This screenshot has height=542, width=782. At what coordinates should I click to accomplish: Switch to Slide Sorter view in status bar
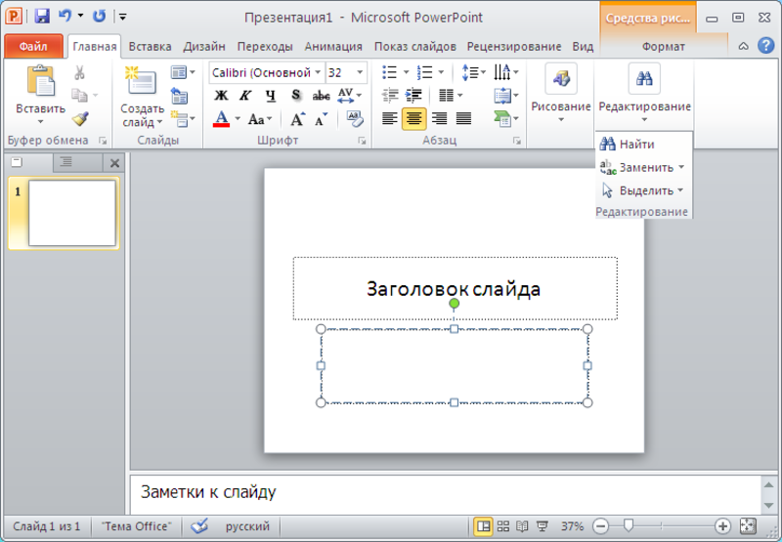click(x=503, y=526)
